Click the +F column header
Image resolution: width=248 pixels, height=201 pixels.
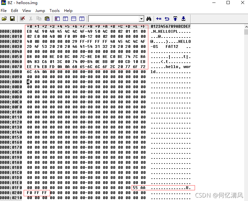[x=143, y=26]
